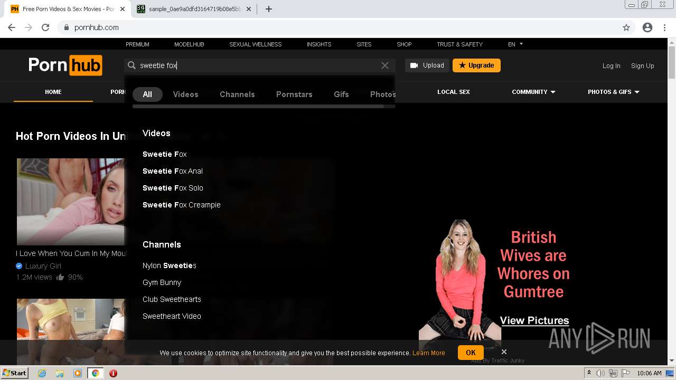
Task: Click the taskbar clock showing 10:06 AM
Action: [649, 373]
